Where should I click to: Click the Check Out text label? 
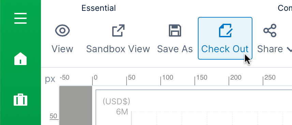coord(225,49)
